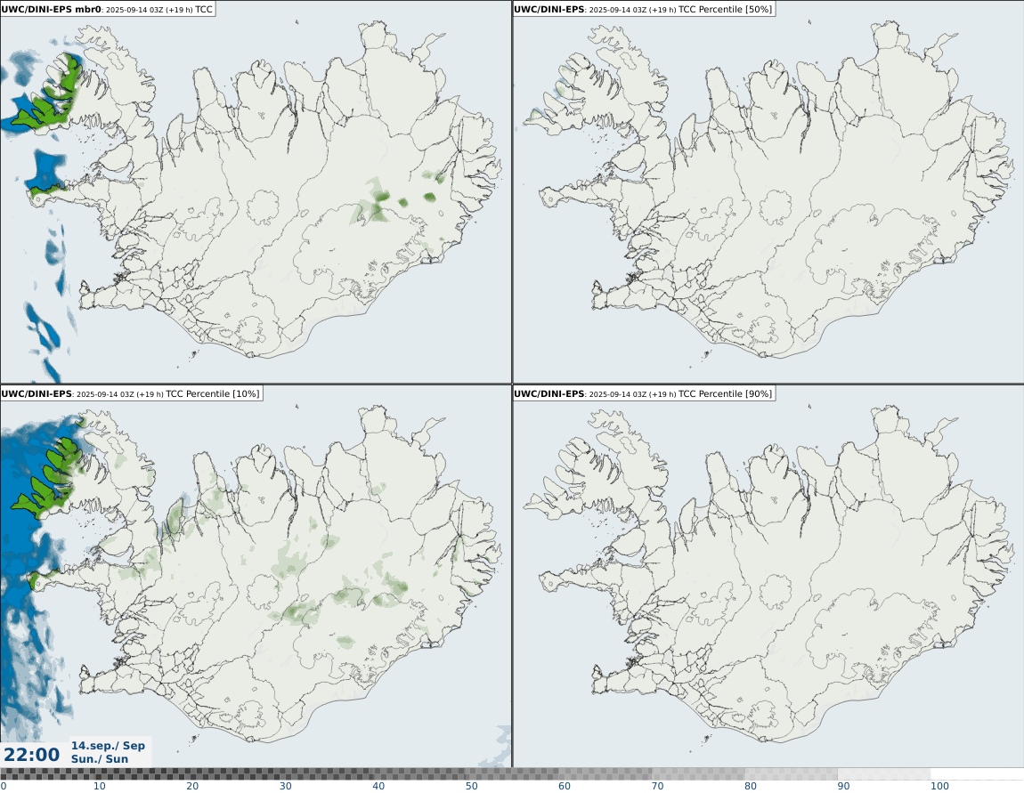Click the 90 value on the cloud-cover scale
Image resolution: width=1024 pixels, height=793 pixels.
[844, 786]
